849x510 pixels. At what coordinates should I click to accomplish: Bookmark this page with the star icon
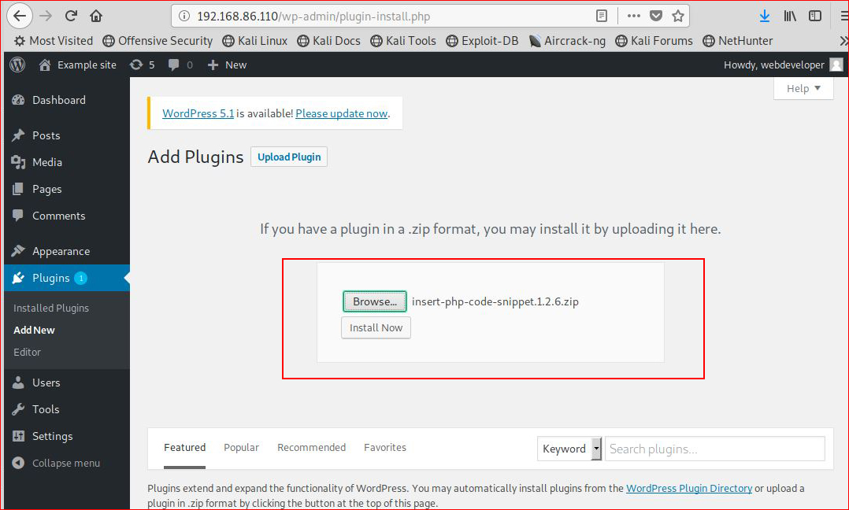[x=678, y=17]
